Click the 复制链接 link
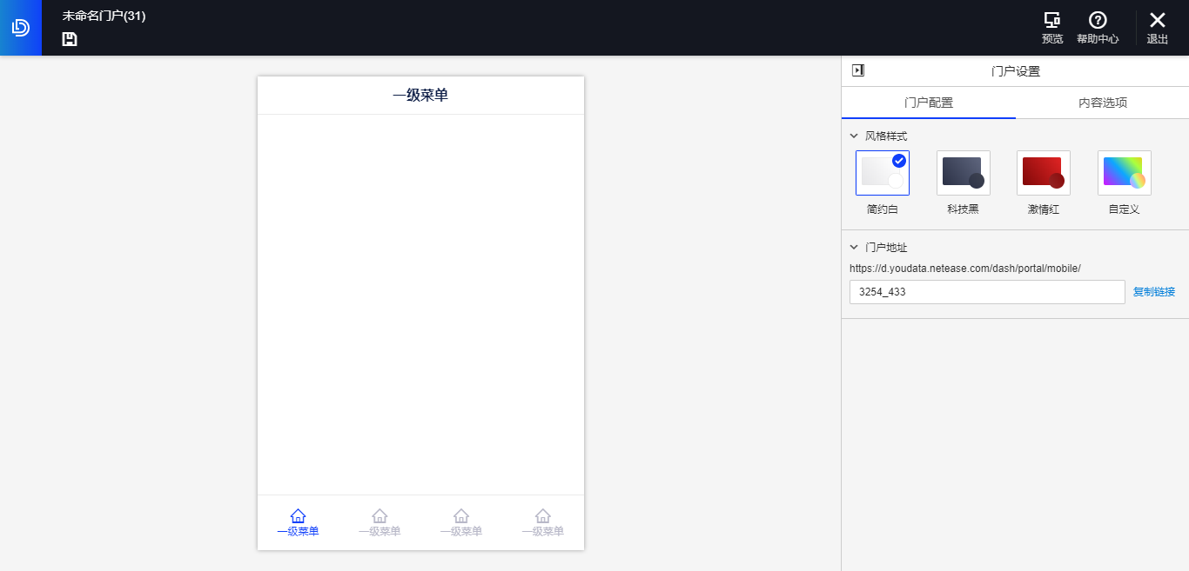The width and height of the screenshot is (1189, 571). (1154, 292)
